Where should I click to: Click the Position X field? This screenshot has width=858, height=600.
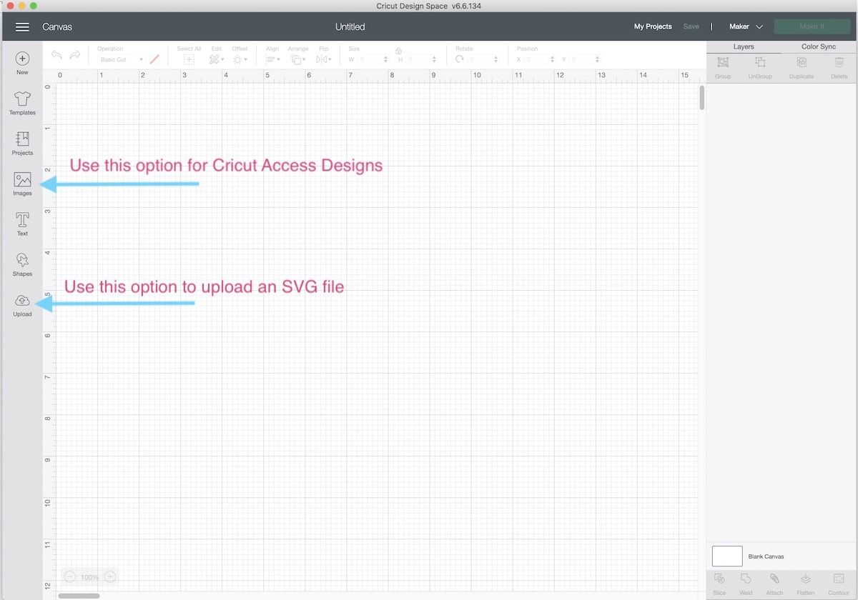click(x=538, y=59)
